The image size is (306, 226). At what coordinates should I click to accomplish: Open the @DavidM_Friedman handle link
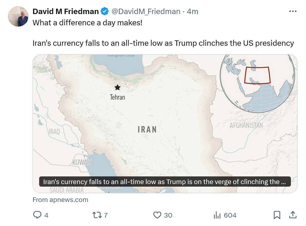145,12
